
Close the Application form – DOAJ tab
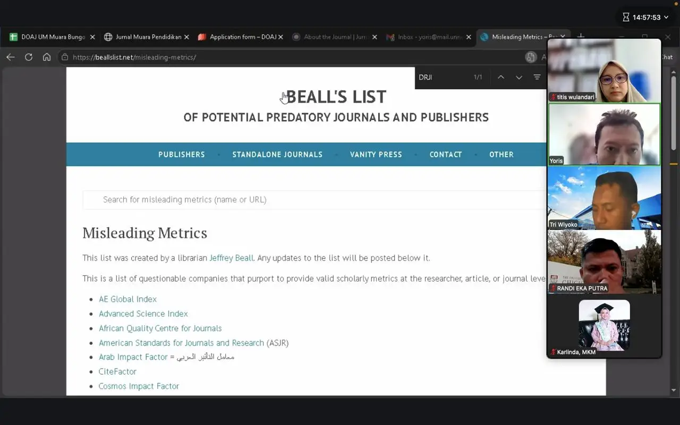point(280,37)
